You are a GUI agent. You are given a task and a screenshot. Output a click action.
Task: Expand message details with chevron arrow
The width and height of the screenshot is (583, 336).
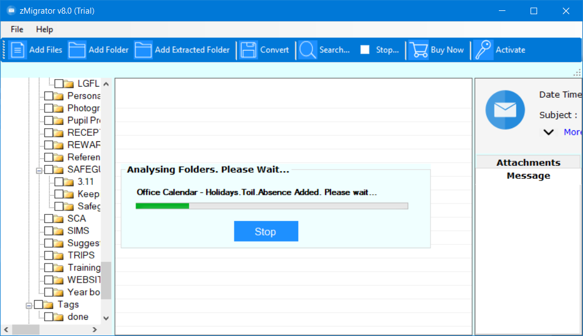549,132
